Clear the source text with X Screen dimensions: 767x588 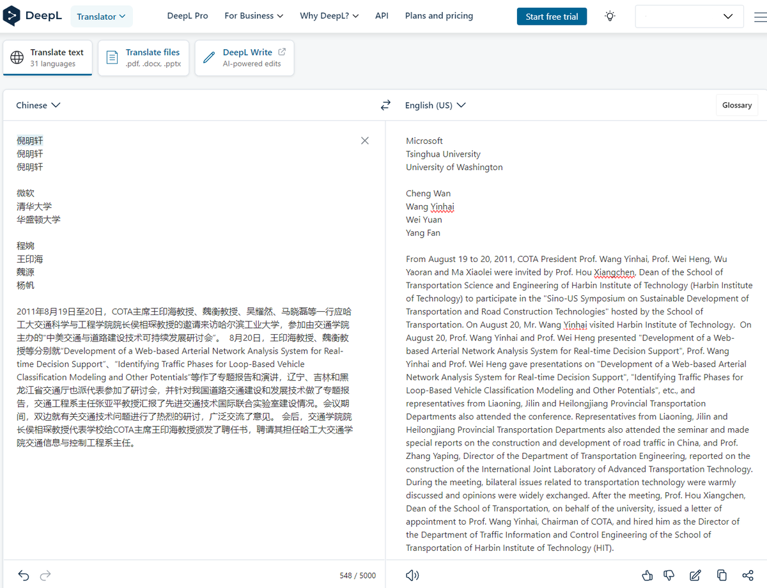(x=365, y=141)
